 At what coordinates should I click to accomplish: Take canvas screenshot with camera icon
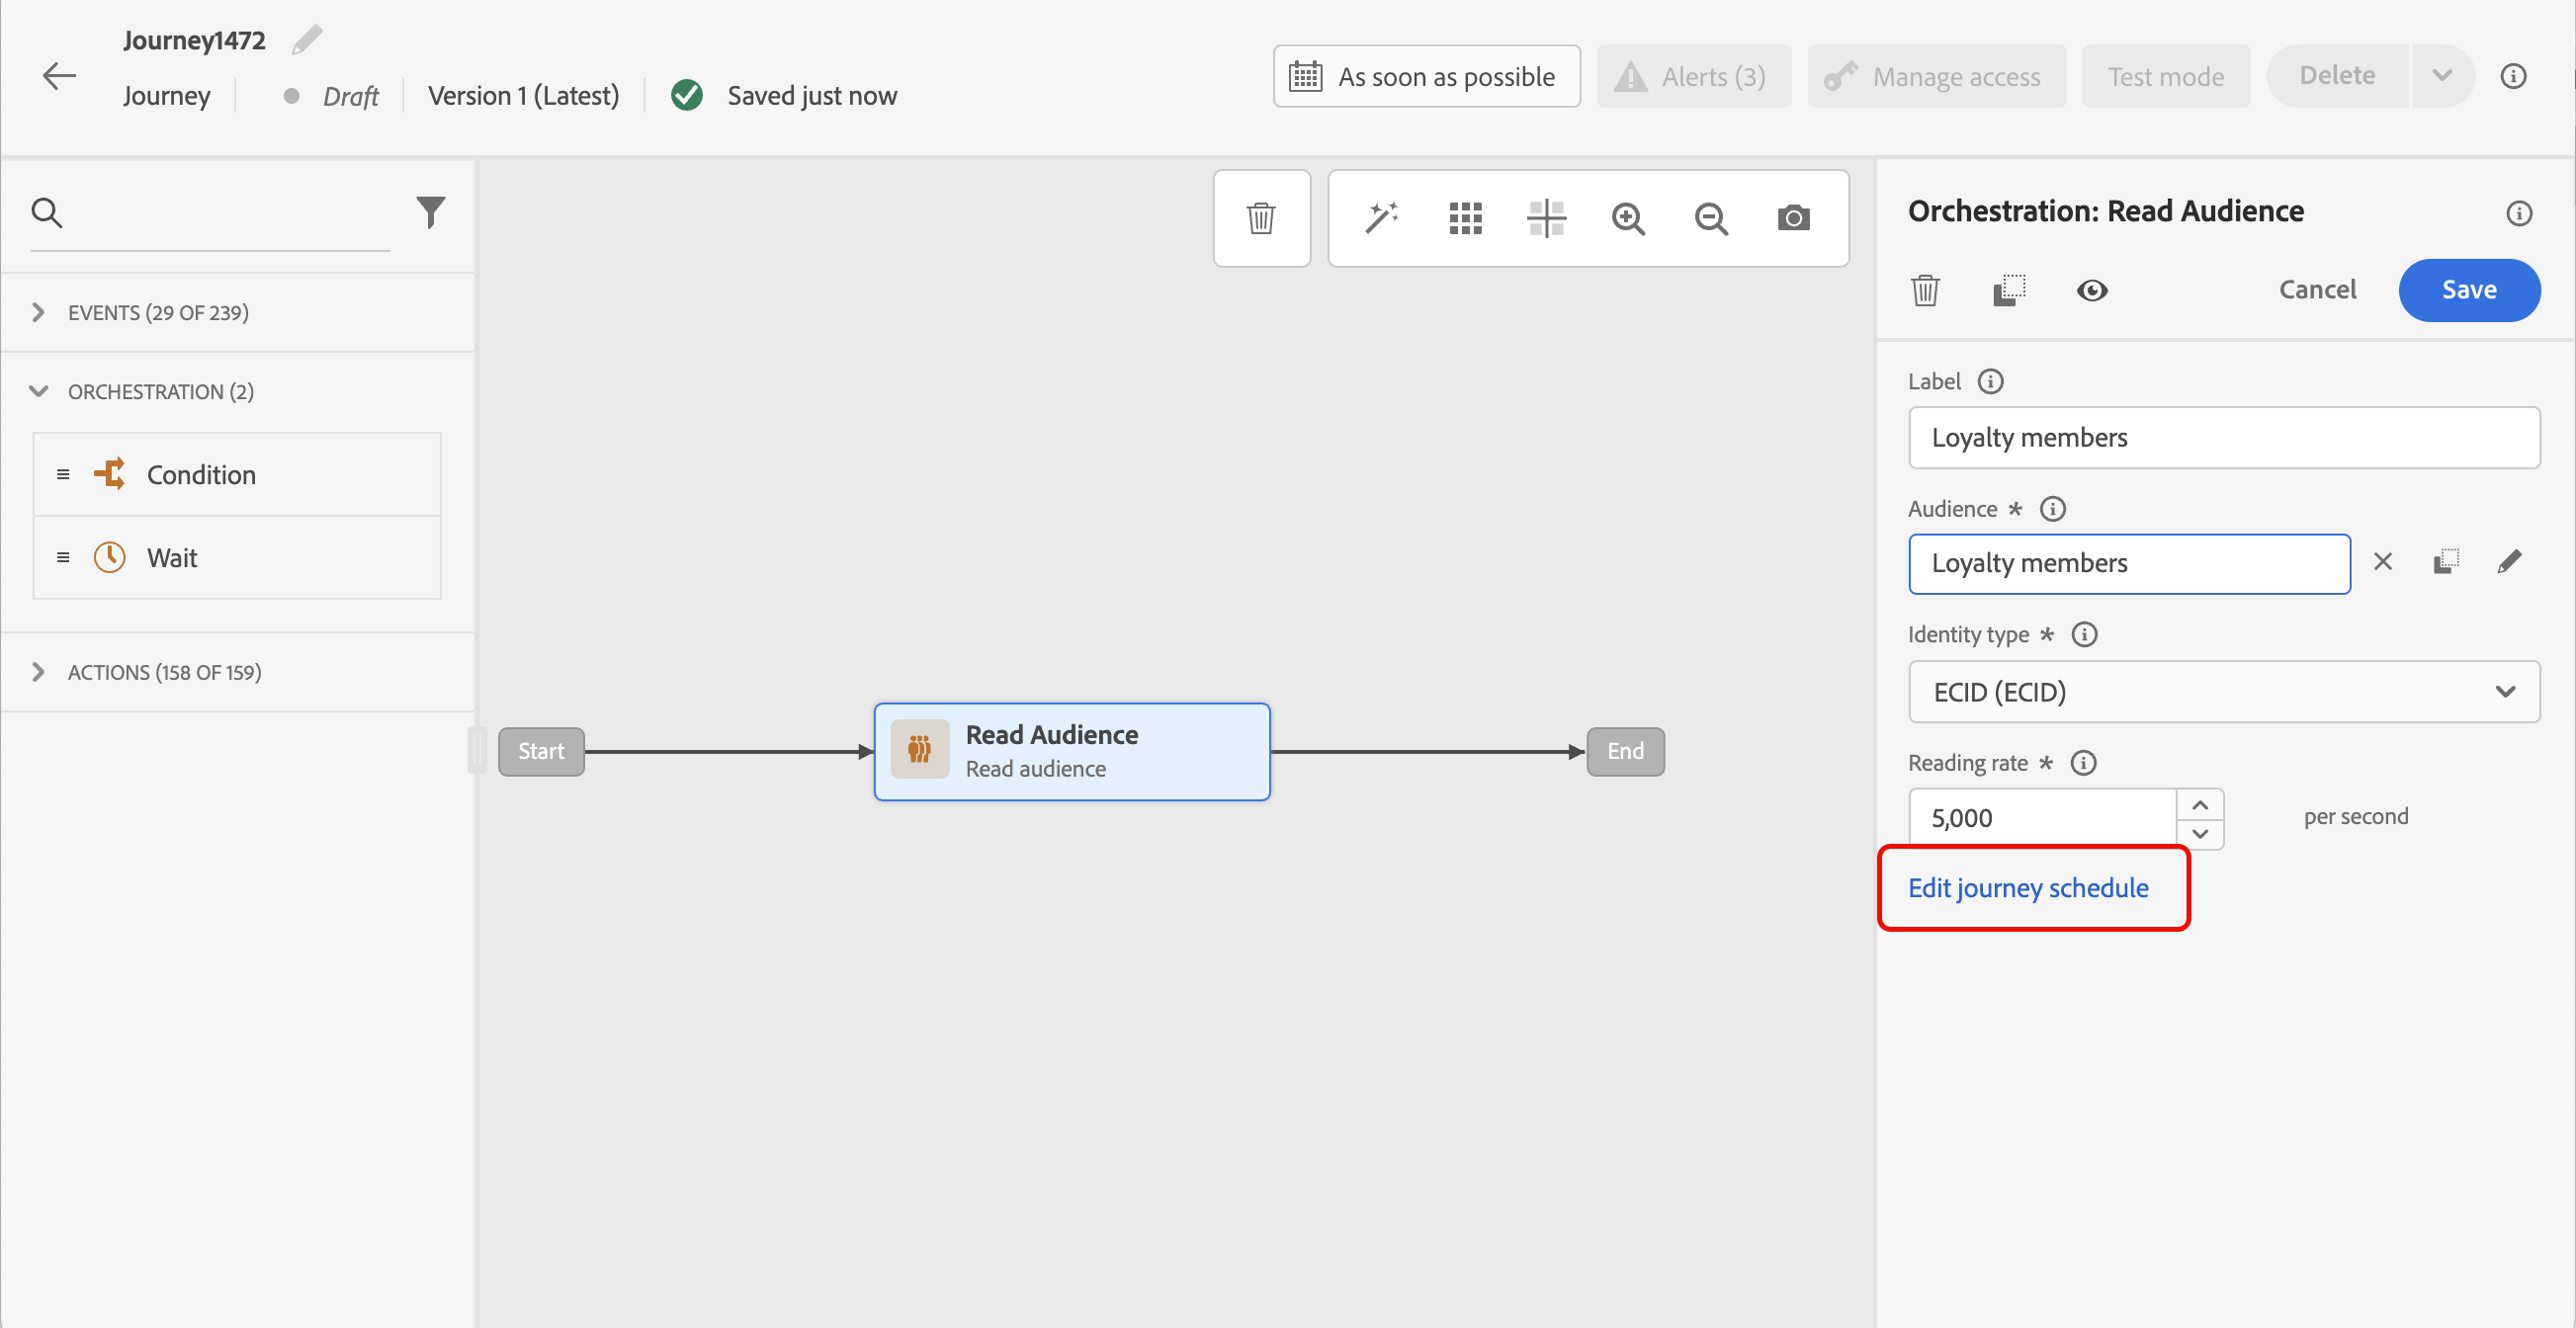tap(1793, 217)
